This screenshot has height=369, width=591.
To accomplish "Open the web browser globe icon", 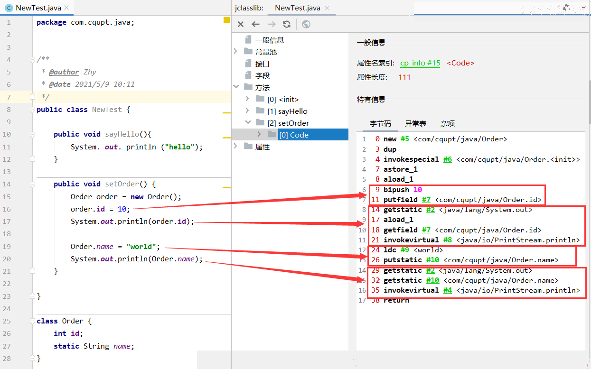I will point(306,24).
